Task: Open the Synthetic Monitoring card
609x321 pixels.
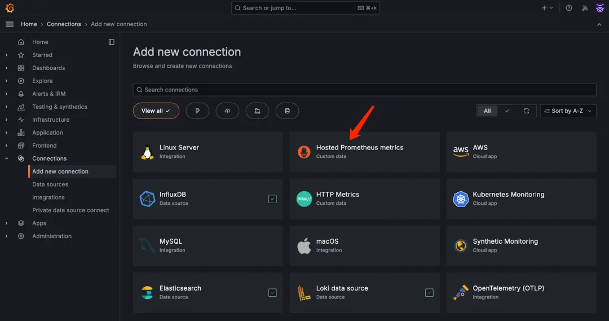Action: pyautogui.click(x=521, y=245)
